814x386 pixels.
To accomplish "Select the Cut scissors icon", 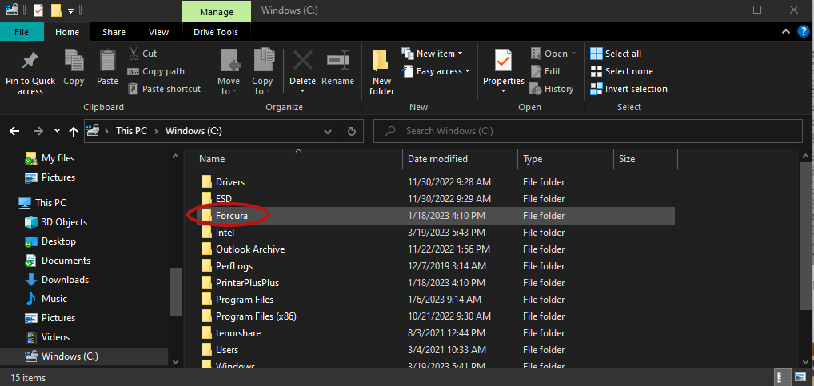I will coord(134,54).
